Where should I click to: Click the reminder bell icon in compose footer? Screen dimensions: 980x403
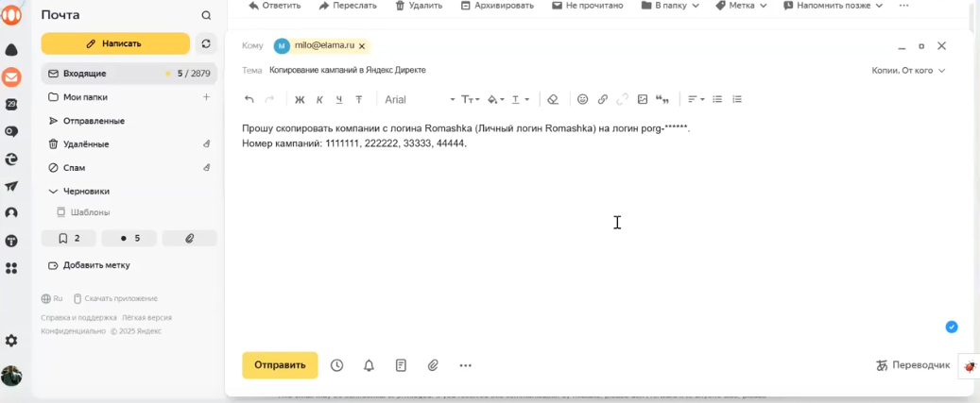pyautogui.click(x=369, y=365)
